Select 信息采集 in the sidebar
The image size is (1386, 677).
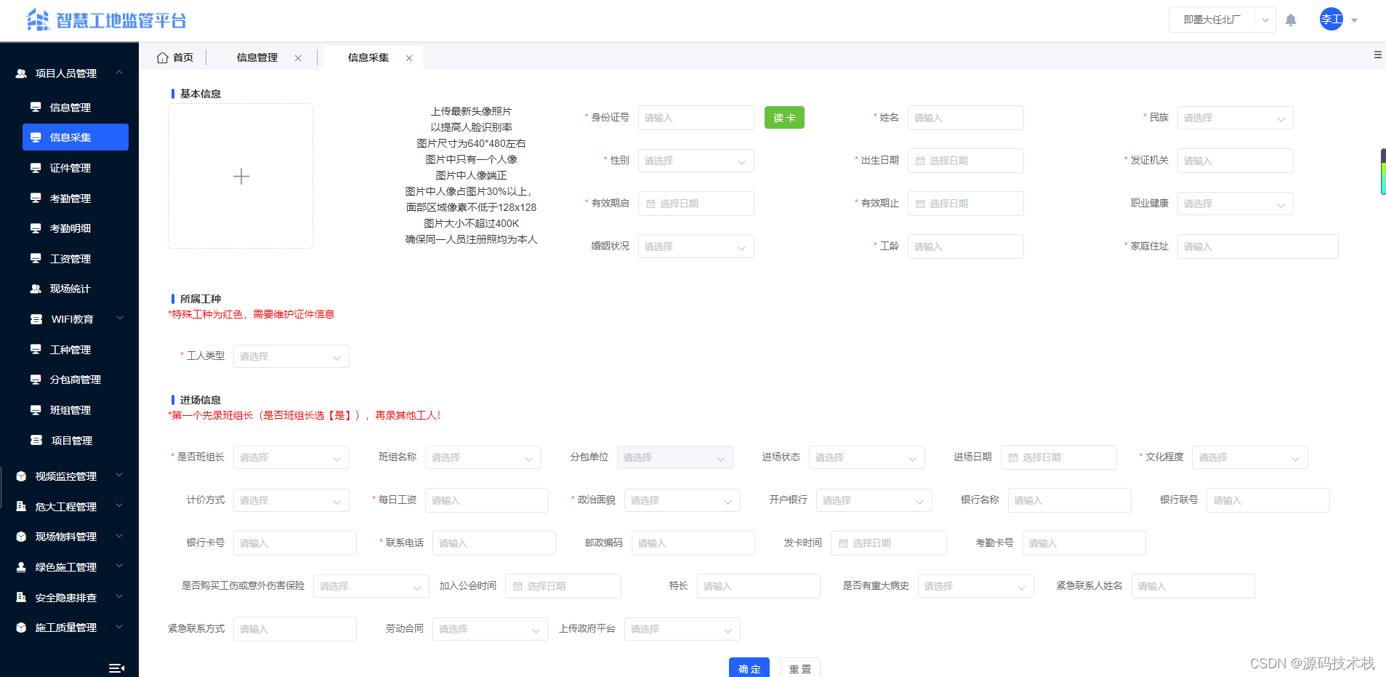coord(76,137)
